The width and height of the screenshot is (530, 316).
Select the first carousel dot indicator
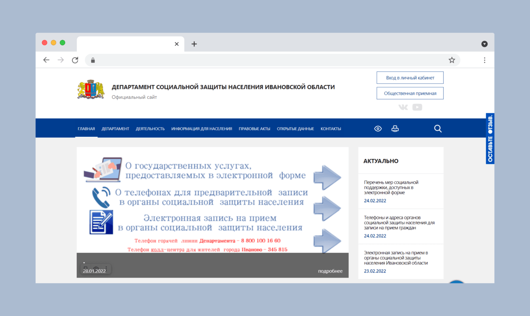(84, 262)
